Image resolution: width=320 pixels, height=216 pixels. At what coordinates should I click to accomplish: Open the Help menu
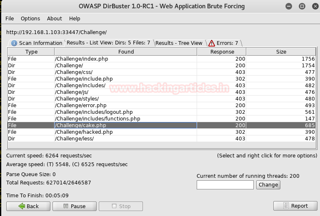(x=75, y=19)
